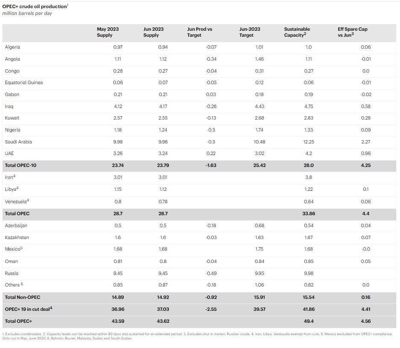
Task: Click the Eff Spare Cap vs Jun header
Action: point(352,32)
